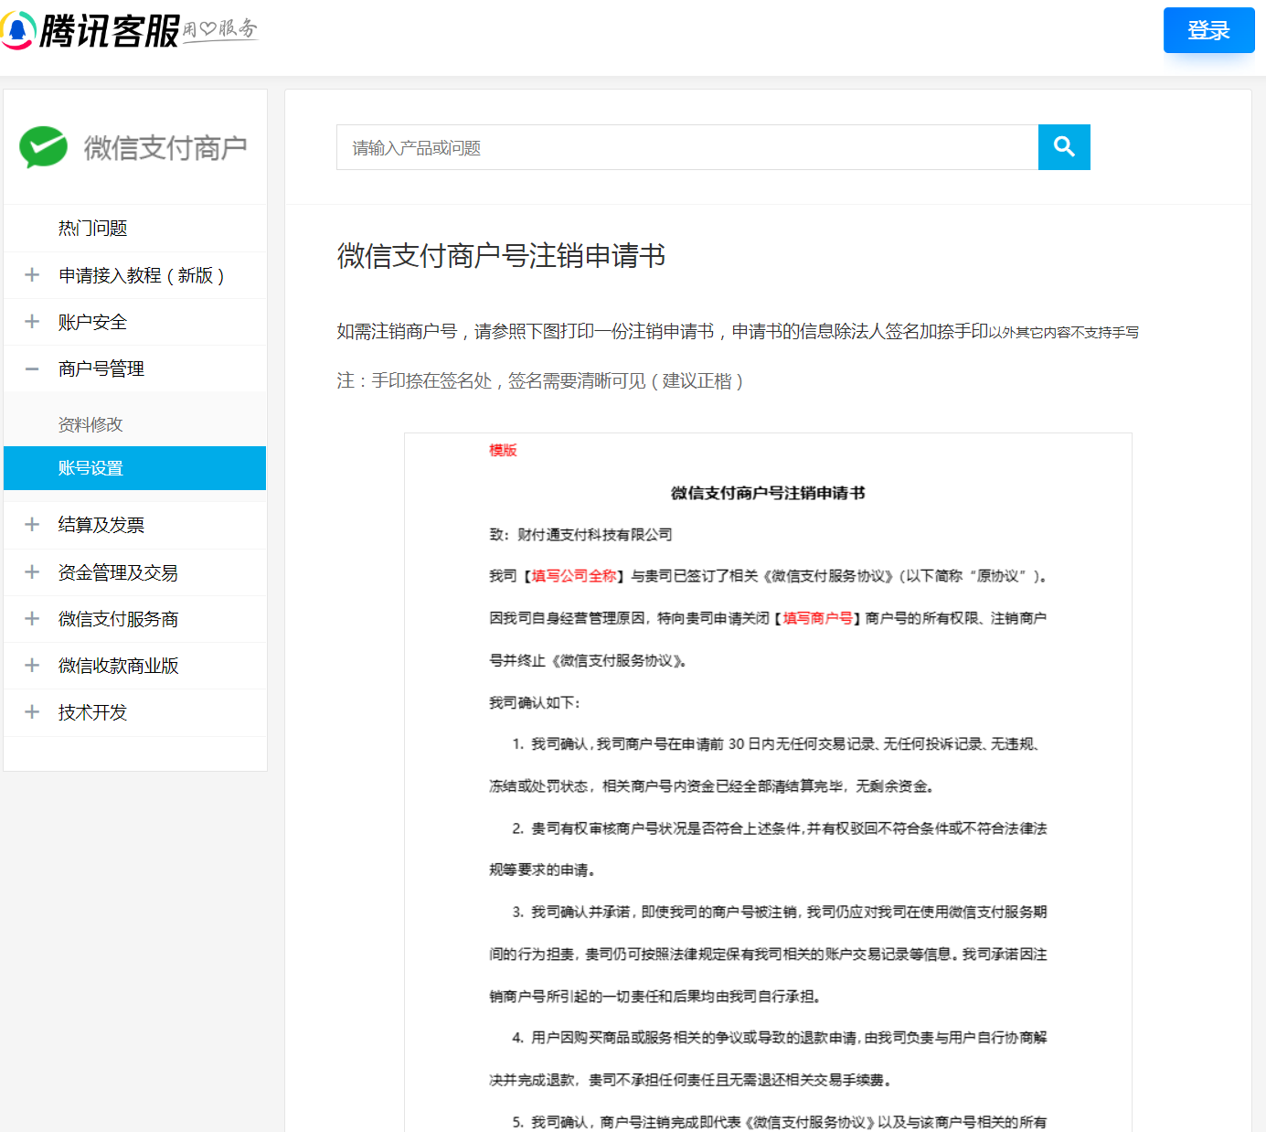Screen dimensions: 1266x1132
Task: Click the WeChat Pay green checkmark icon
Action: click(43, 147)
